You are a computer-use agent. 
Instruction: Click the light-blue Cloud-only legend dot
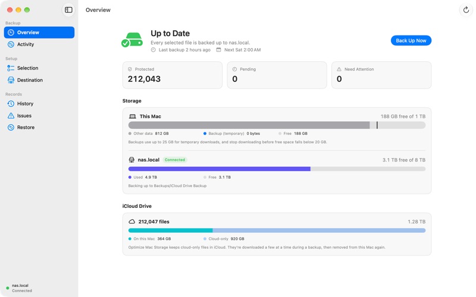click(205, 239)
